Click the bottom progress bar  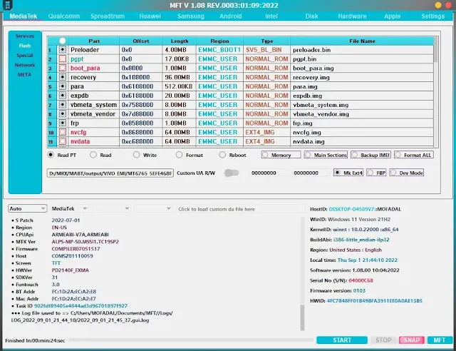pos(191,340)
